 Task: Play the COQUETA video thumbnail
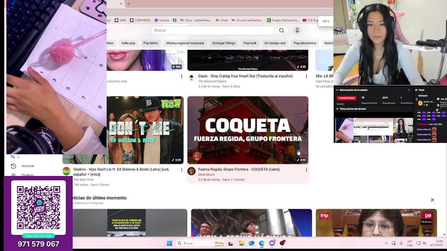click(x=248, y=130)
